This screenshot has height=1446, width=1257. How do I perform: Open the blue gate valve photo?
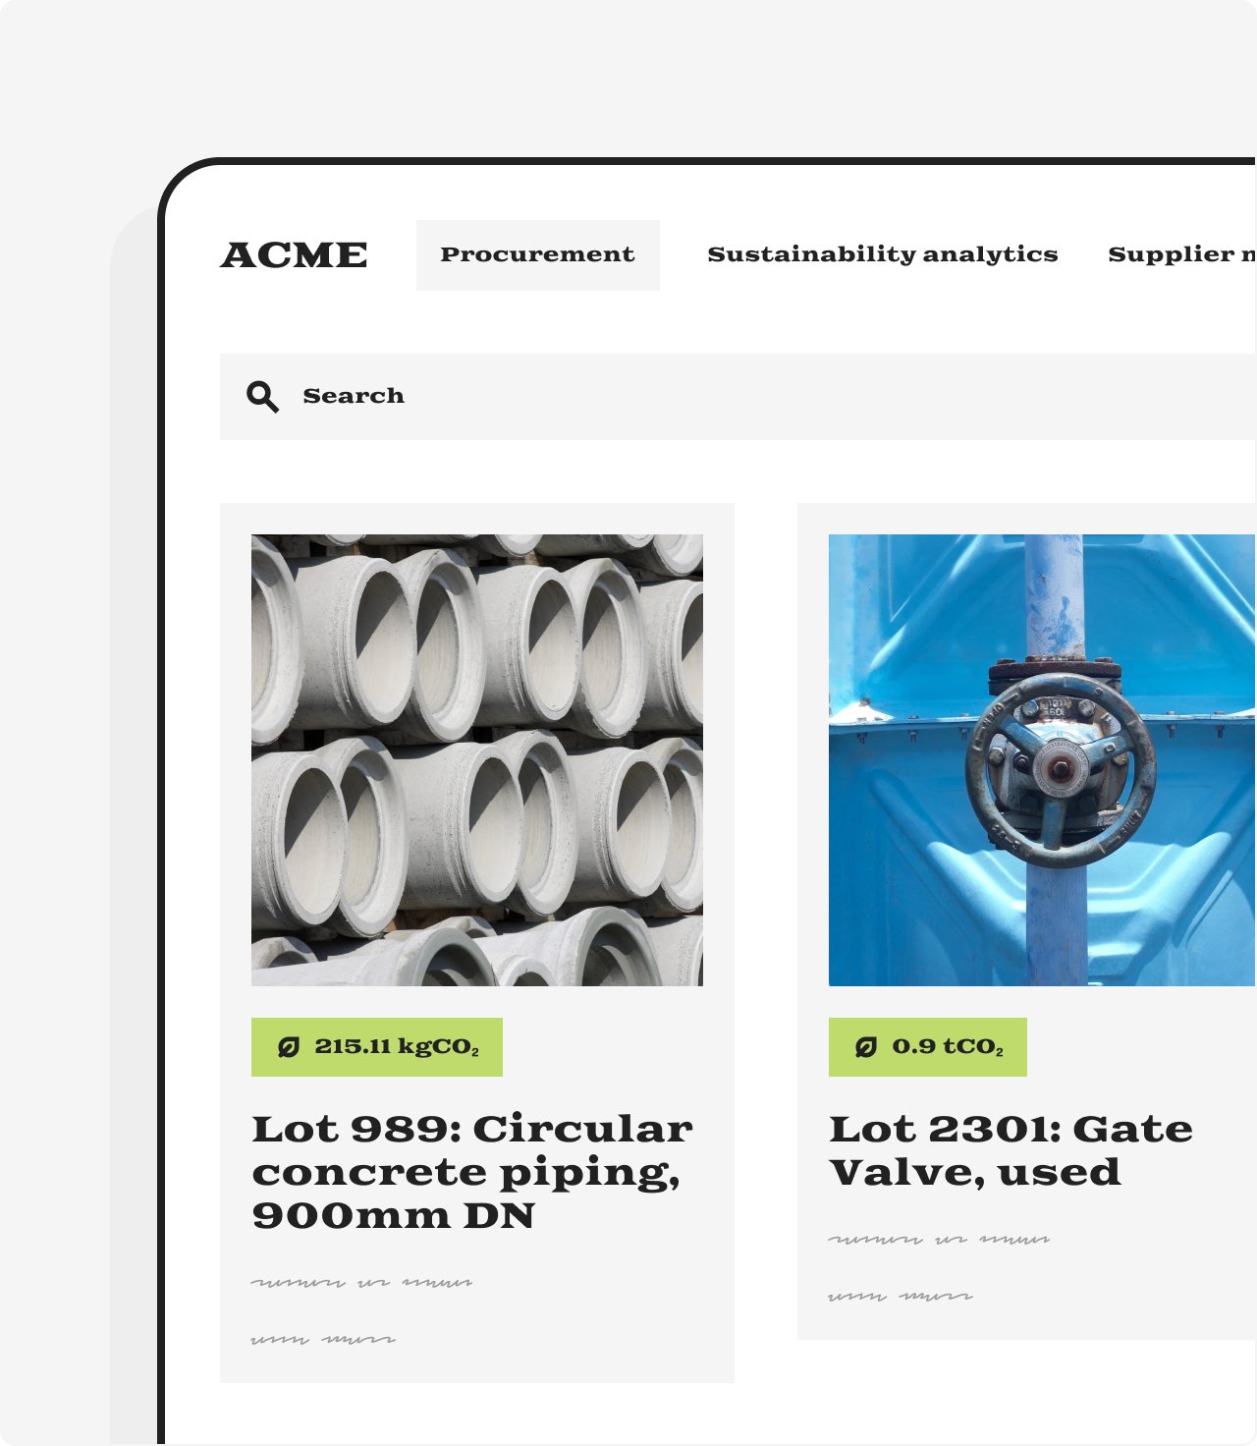[x=1042, y=760]
